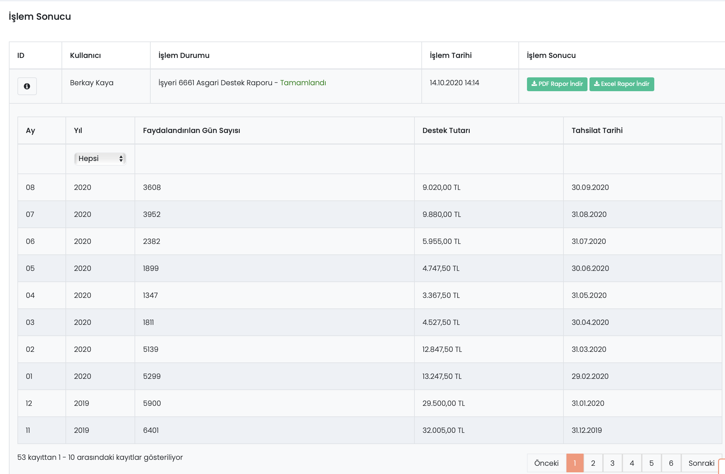Go to pagination page 3
The image size is (725, 474).
612,463
